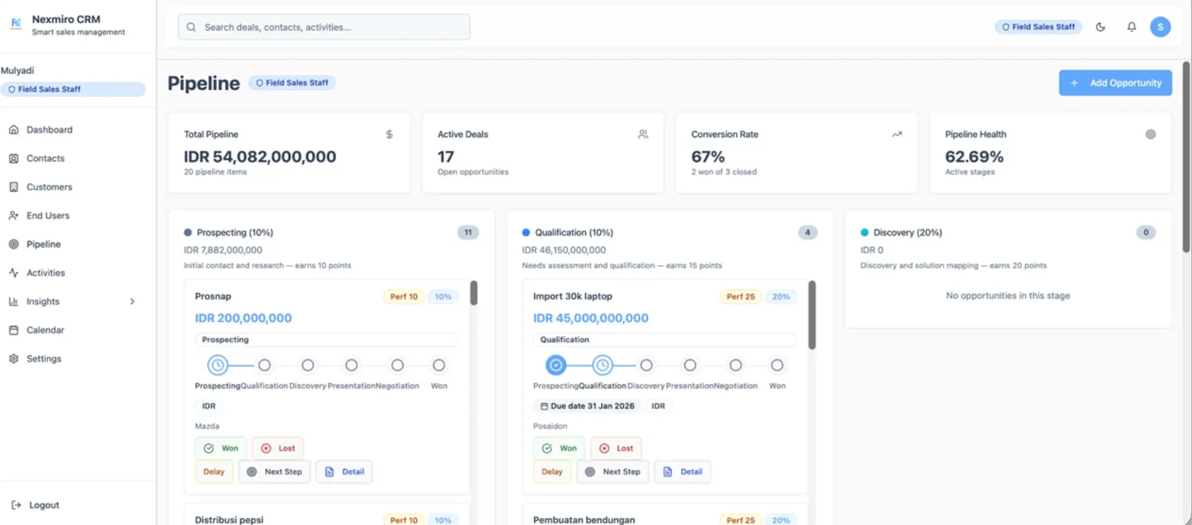The image size is (1192, 525).
Task: Select the End Users section
Action: 47,215
